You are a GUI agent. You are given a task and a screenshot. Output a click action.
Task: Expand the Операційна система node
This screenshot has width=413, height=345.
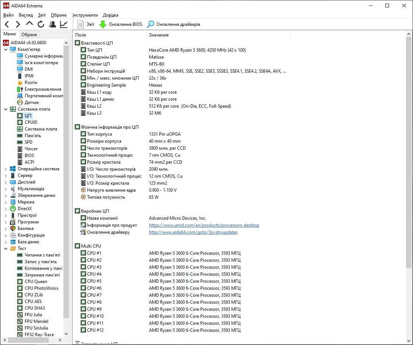click(x=6, y=169)
